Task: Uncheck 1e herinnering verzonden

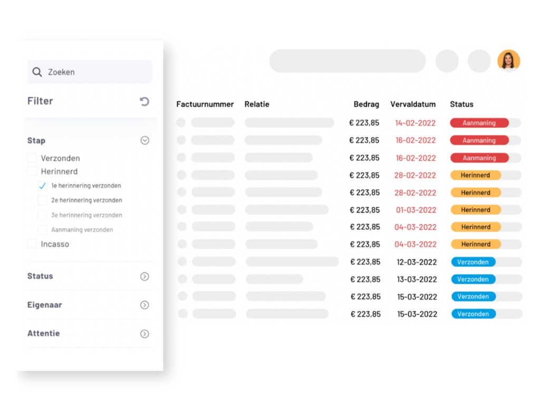Action: (x=43, y=186)
